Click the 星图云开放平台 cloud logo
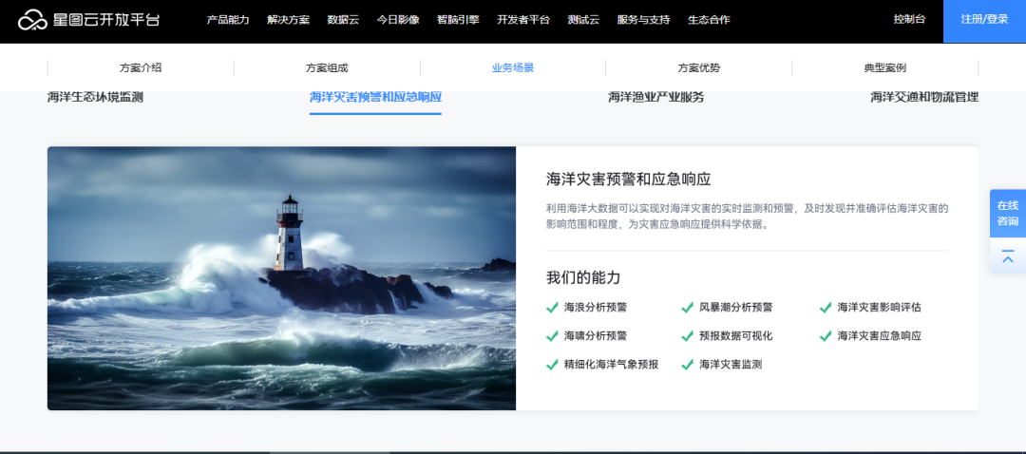 tap(32, 20)
